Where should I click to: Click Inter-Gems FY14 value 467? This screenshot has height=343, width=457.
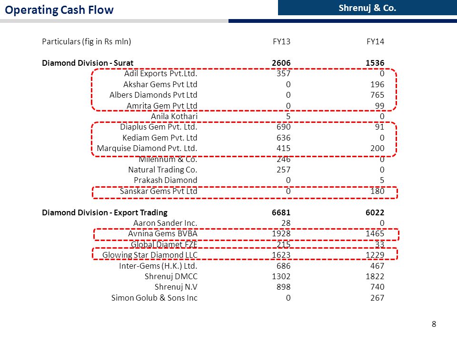point(378,266)
